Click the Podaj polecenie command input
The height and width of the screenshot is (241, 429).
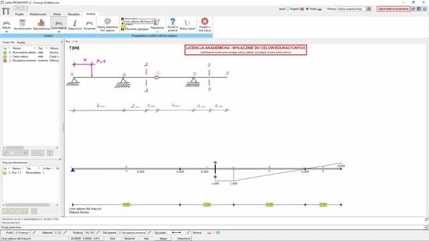(x=213, y=228)
